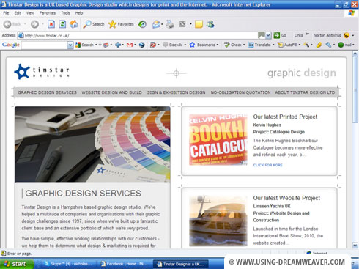
Task: Switch to Facebook taskbar button
Action: tap(124, 264)
